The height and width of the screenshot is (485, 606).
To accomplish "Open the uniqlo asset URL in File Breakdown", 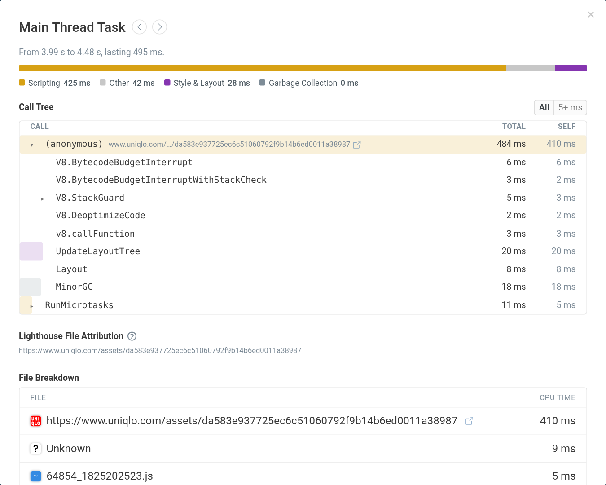I will coord(252,421).
